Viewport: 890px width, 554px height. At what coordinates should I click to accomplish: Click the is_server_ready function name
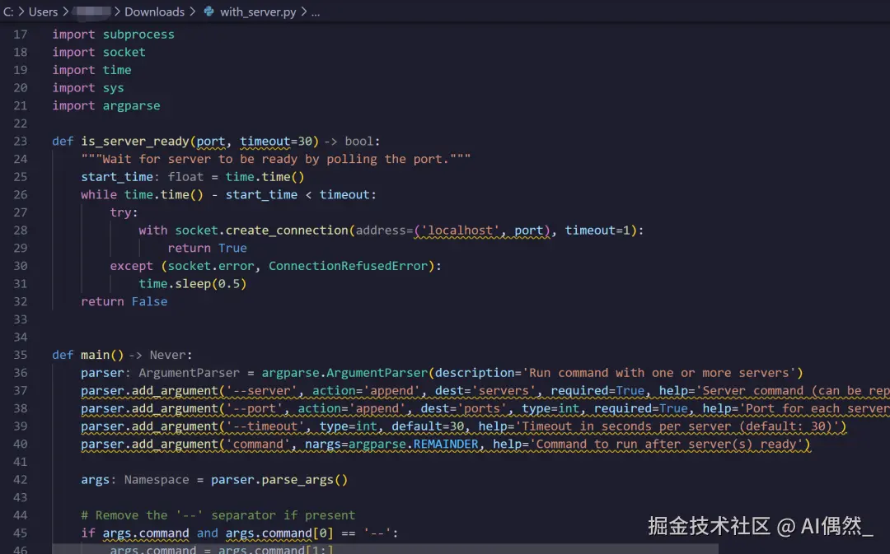click(135, 142)
